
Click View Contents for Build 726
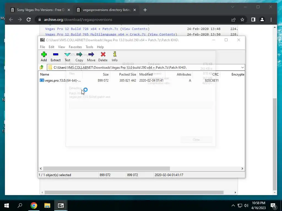point(135,29)
